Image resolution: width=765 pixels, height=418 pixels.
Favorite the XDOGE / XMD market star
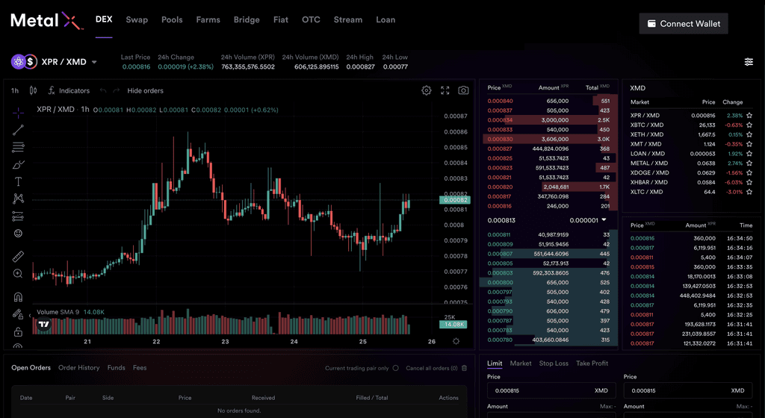tap(749, 172)
